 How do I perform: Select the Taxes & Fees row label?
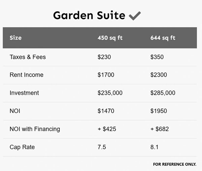pos(28,57)
